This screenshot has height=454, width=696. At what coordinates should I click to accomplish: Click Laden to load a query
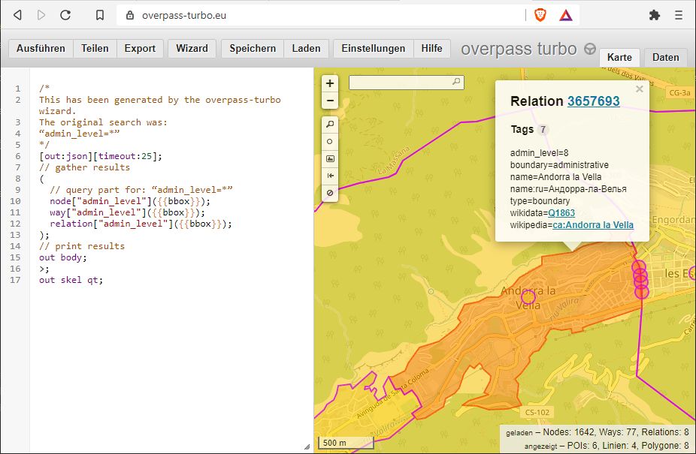[306, 48]
